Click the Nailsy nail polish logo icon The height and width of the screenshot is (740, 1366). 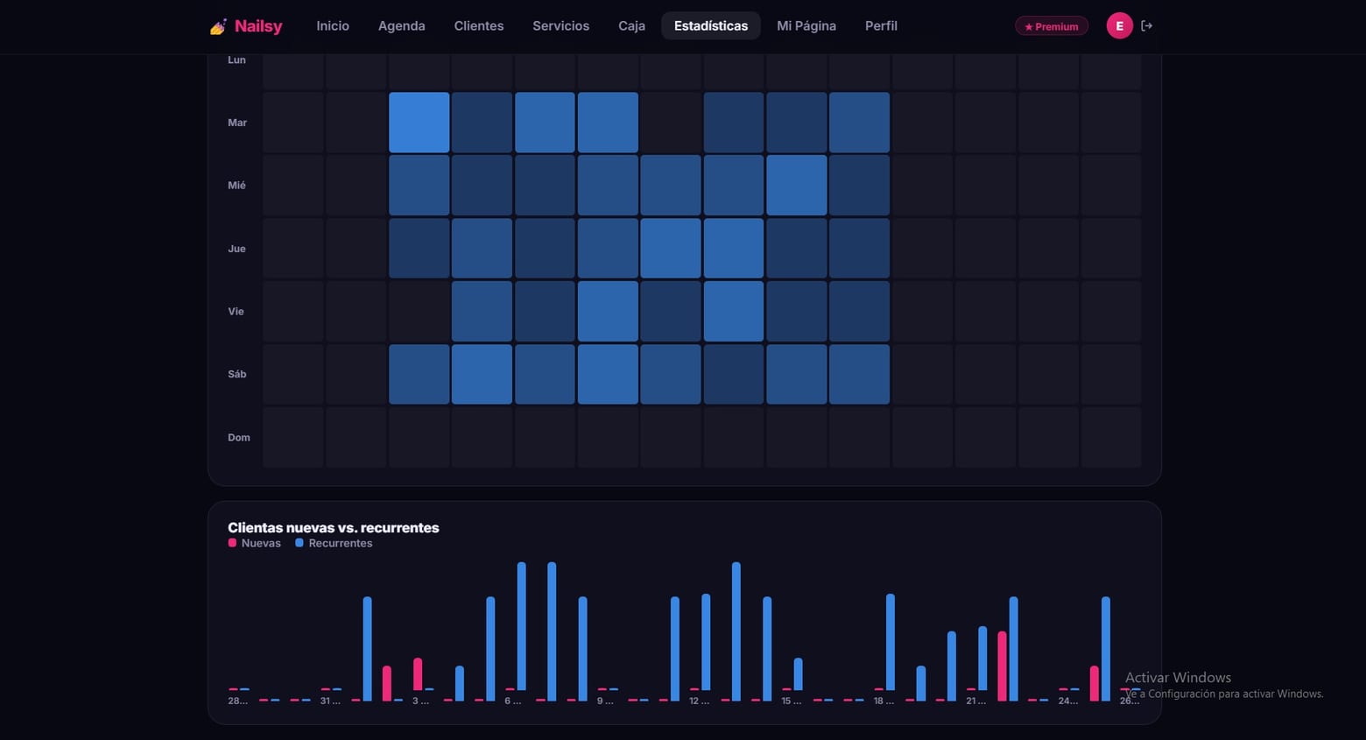click(218, 26)
